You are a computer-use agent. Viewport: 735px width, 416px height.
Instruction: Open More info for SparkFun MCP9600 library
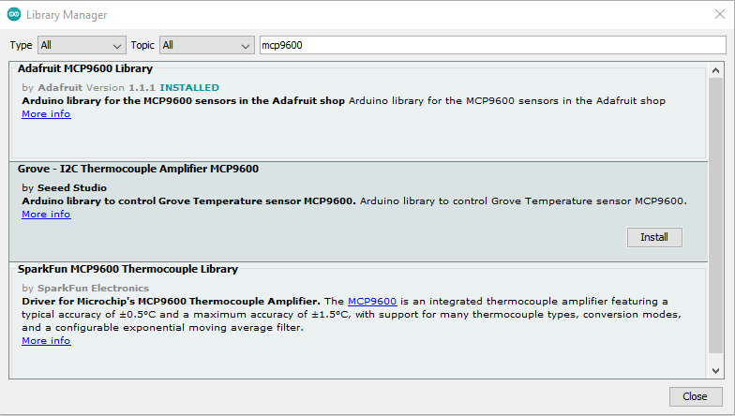[46, 341]
